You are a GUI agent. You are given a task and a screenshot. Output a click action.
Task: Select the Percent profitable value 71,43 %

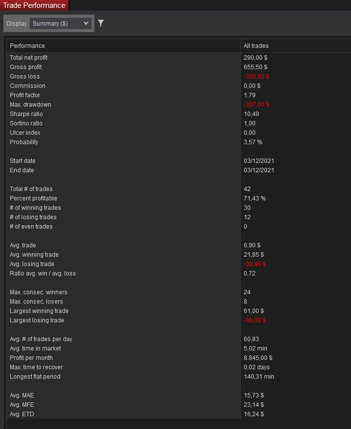[x=255, y=198]
